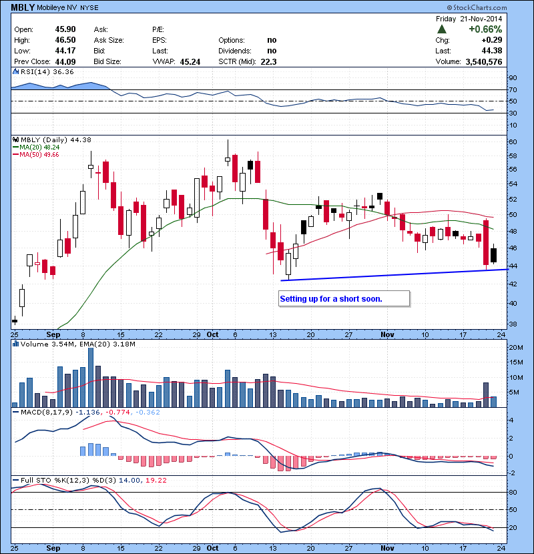This screenshot has width=534, height=554.
Task: Click the 20M label on volume axis
Action: [516, 347]
